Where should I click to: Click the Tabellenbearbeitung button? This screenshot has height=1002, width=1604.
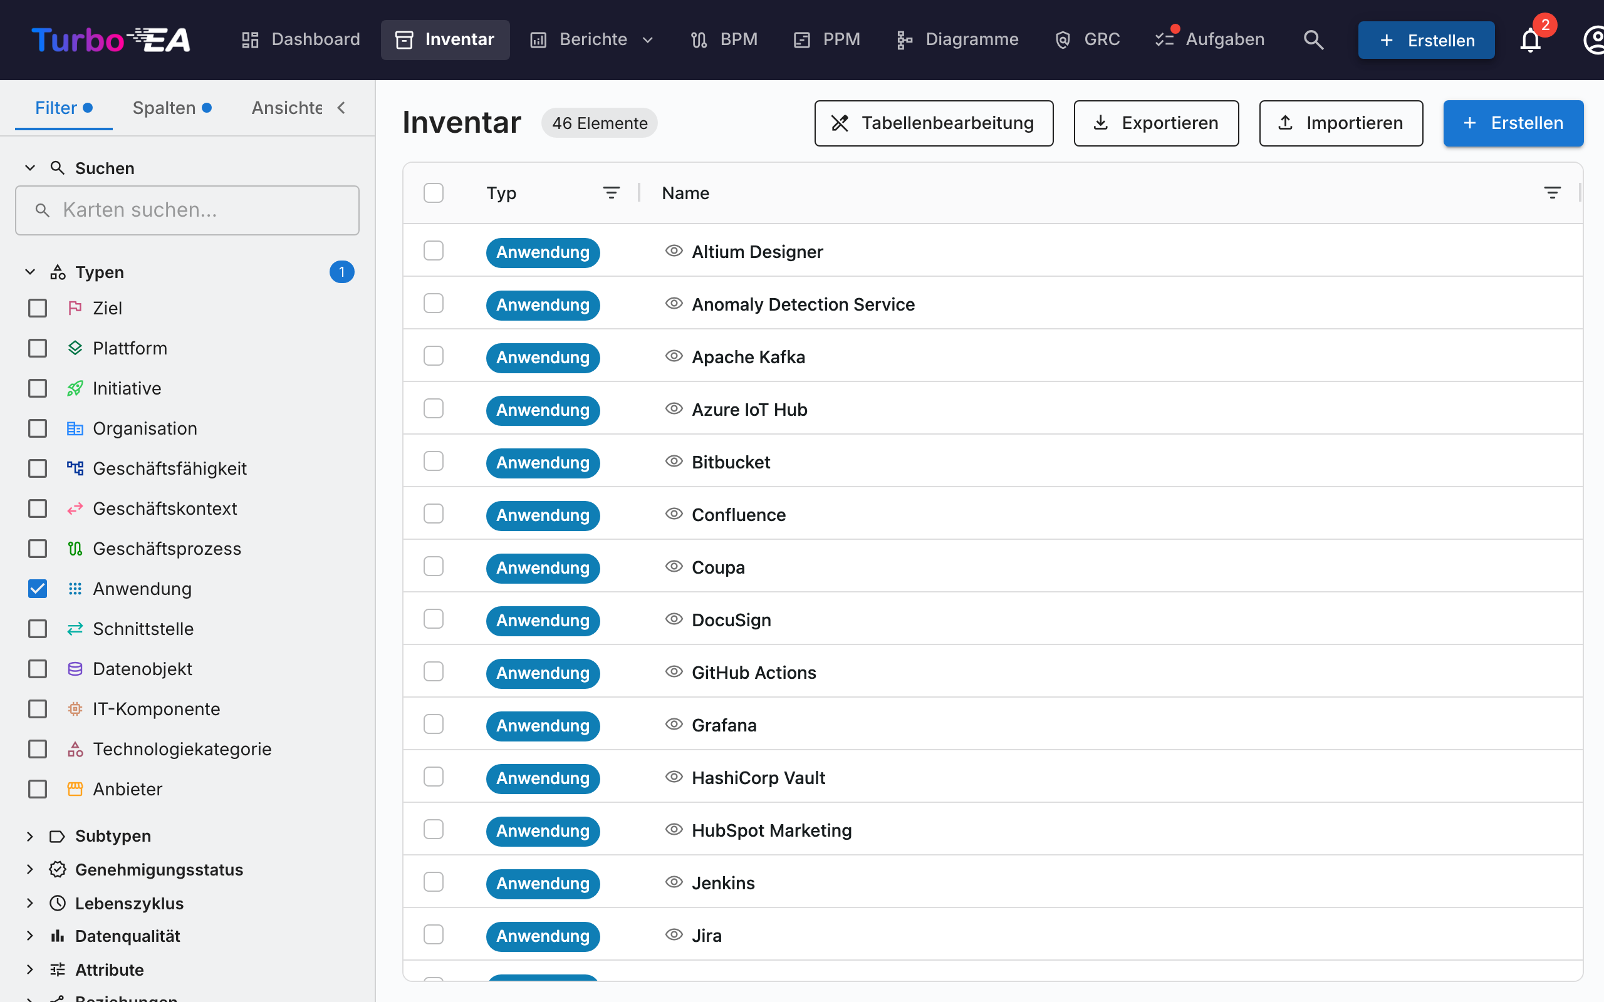pyautogui.click(x=934, y=123)
